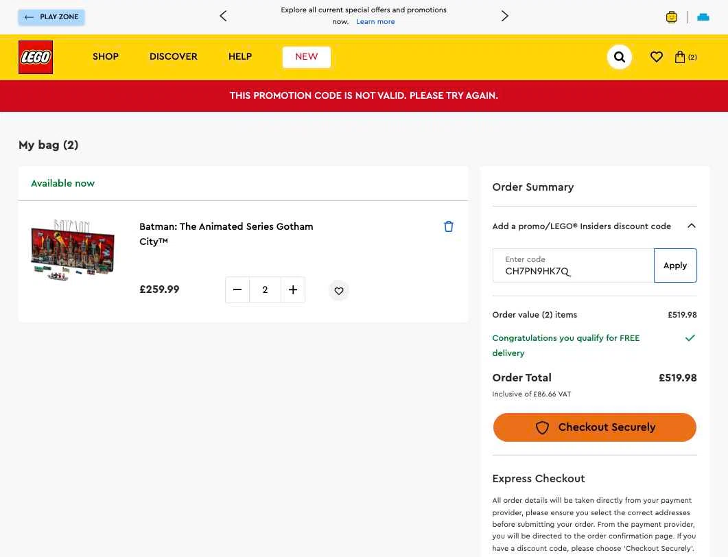Open the SHOP menu
This screenshot has height=557, width=728.
pos(106,57)
